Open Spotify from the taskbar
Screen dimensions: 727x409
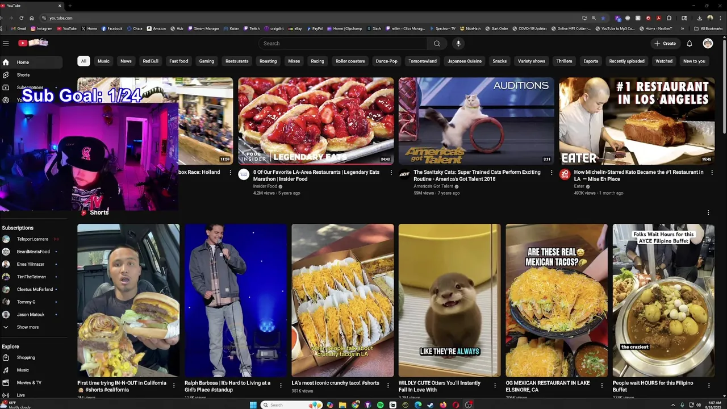(380, 405)
